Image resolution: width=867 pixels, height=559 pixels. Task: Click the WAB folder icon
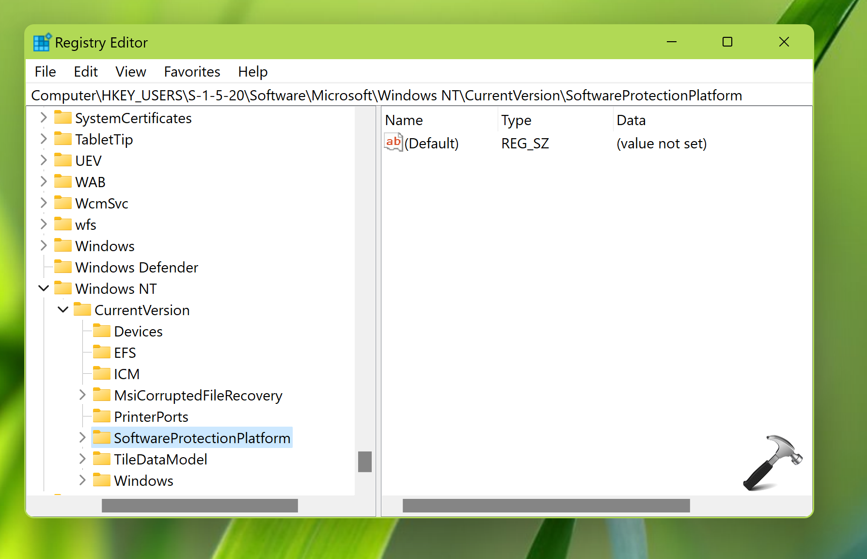tap(63, 182)
